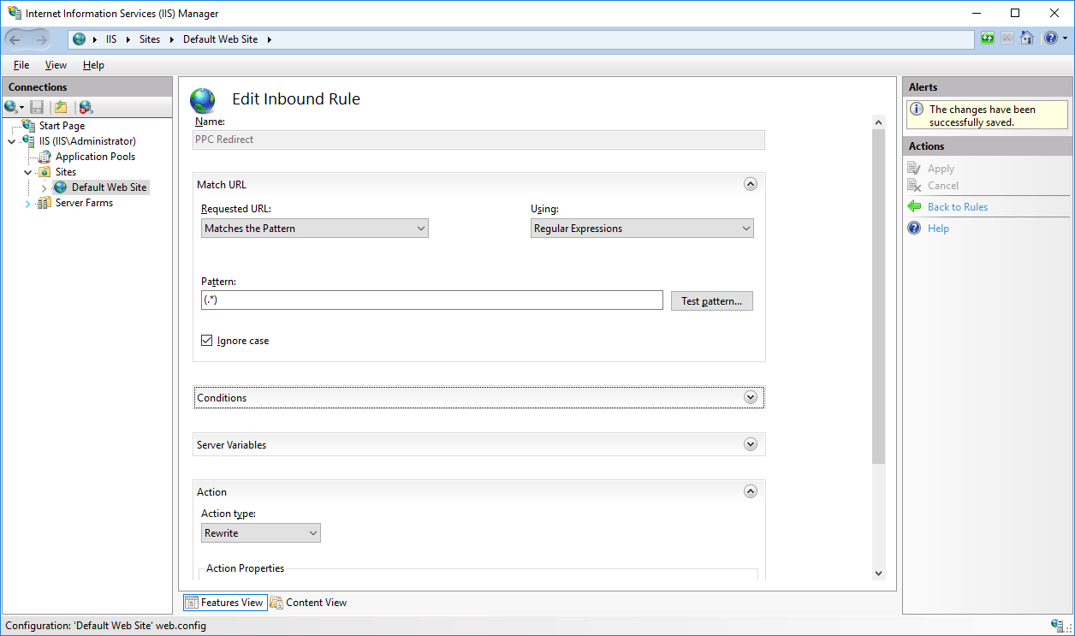The height and width of the screenshot is (636, 1075).
Task: Open the Help menu
Action: [93, 65]
